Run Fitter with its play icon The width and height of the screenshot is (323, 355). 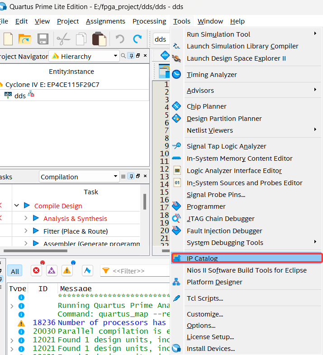(36, 231)
